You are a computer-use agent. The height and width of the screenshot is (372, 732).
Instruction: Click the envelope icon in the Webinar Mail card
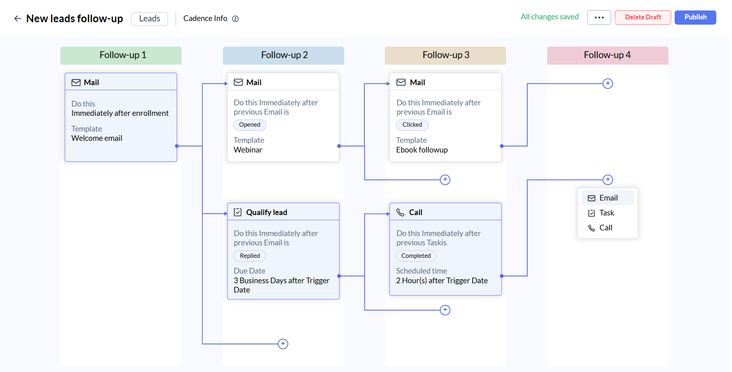tap(238, 82)
